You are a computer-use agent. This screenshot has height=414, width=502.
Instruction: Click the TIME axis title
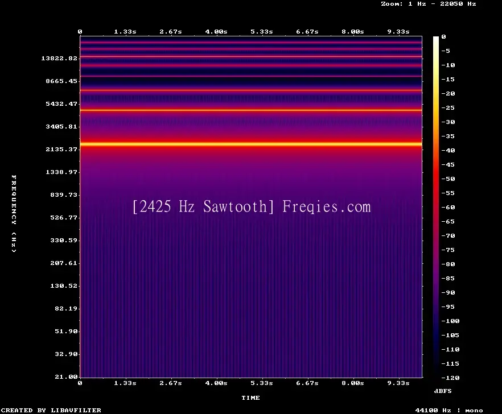click(x=250, y=398)
